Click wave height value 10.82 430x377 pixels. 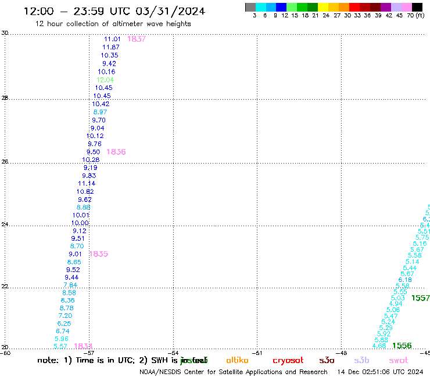pyautogui.click(x=85, y=191)
